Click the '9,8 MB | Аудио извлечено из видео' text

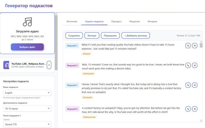(x=27, y=67)
